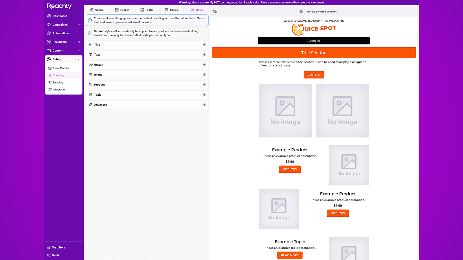Click the READ MORE button
The height and width of the screenshot is (260, 463).
click(290, 255)
